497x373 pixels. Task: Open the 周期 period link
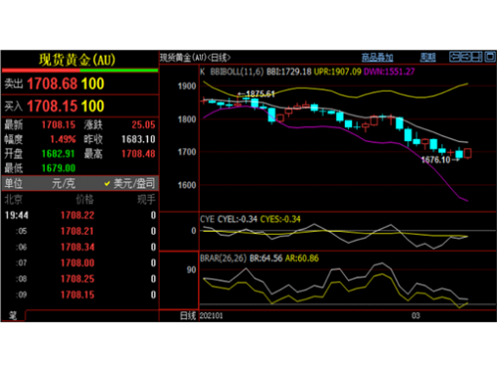tap(427, 58)
